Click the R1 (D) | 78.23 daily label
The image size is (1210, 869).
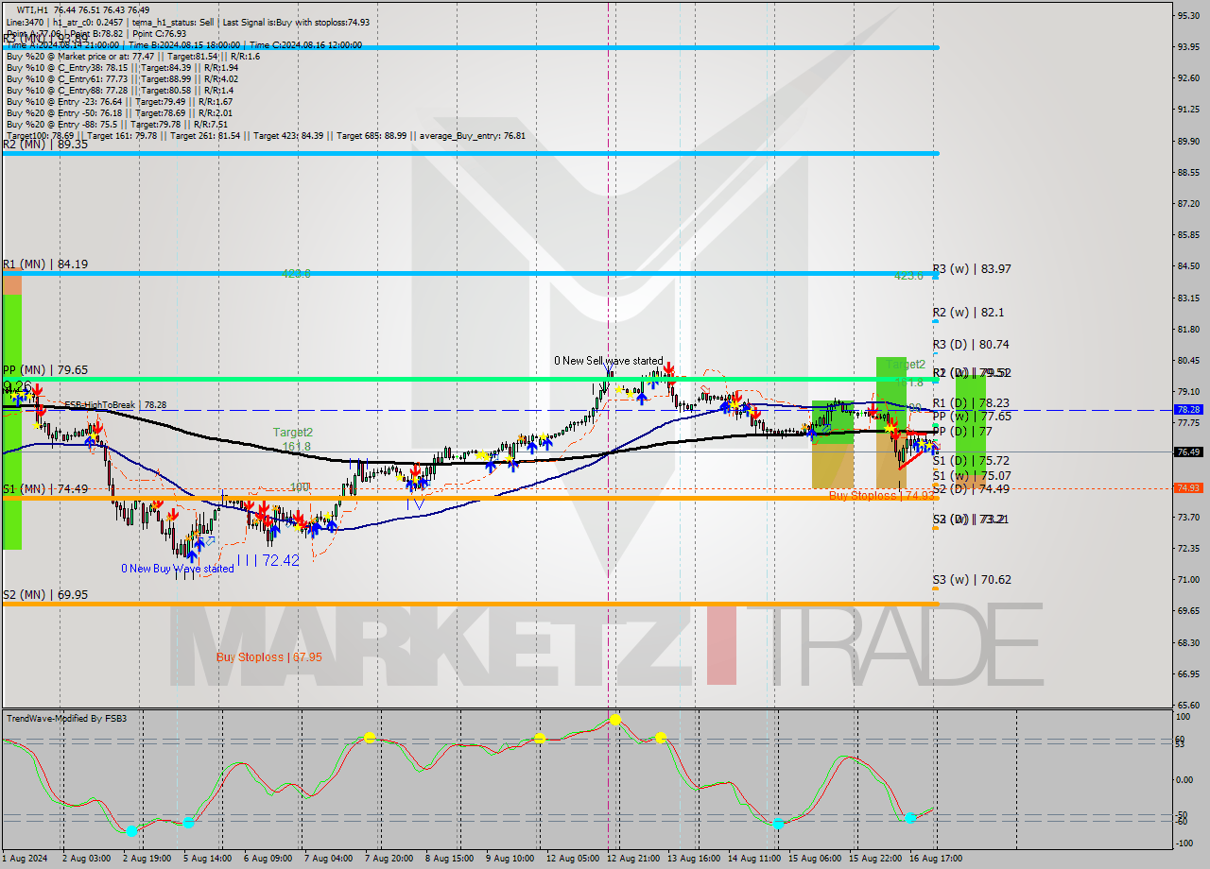971,402
